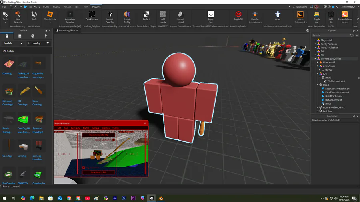Screen dimensions: 360x202
Task: Undo the last action in the quick toolbar
Action: 35,7
